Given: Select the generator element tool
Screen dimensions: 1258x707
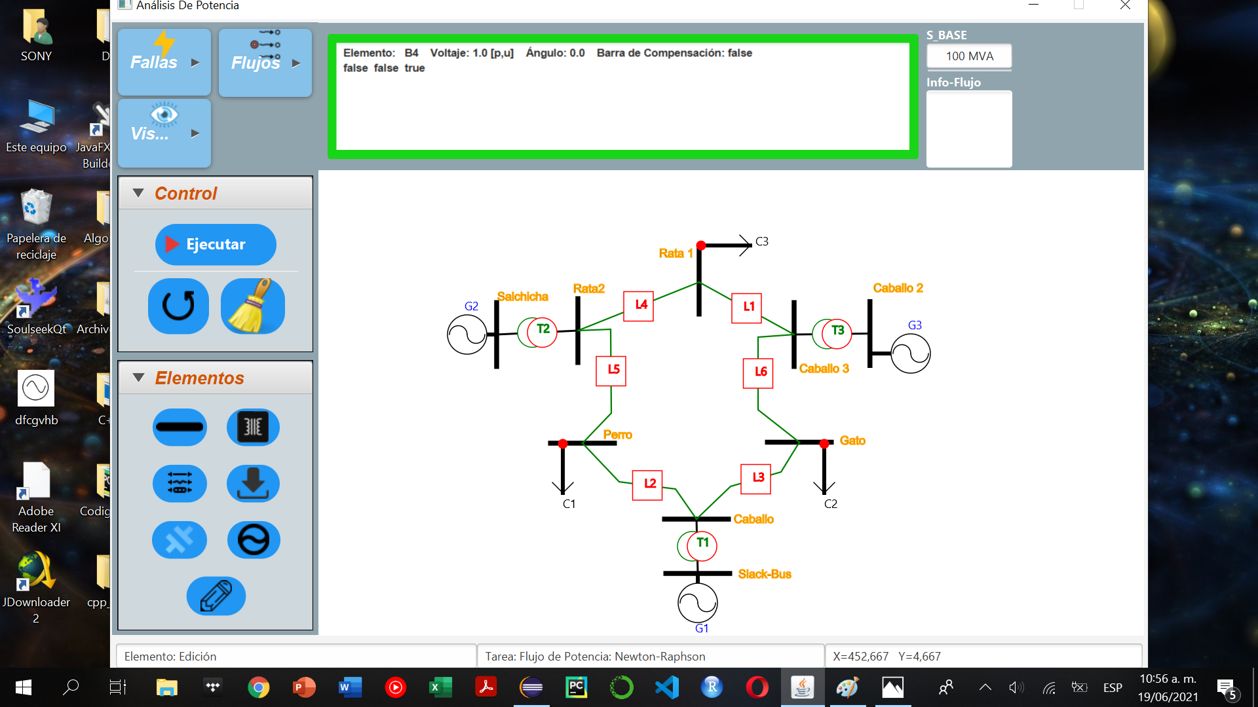Looking at the screenshot, I should pyautogui.click(x=254, y=539).
